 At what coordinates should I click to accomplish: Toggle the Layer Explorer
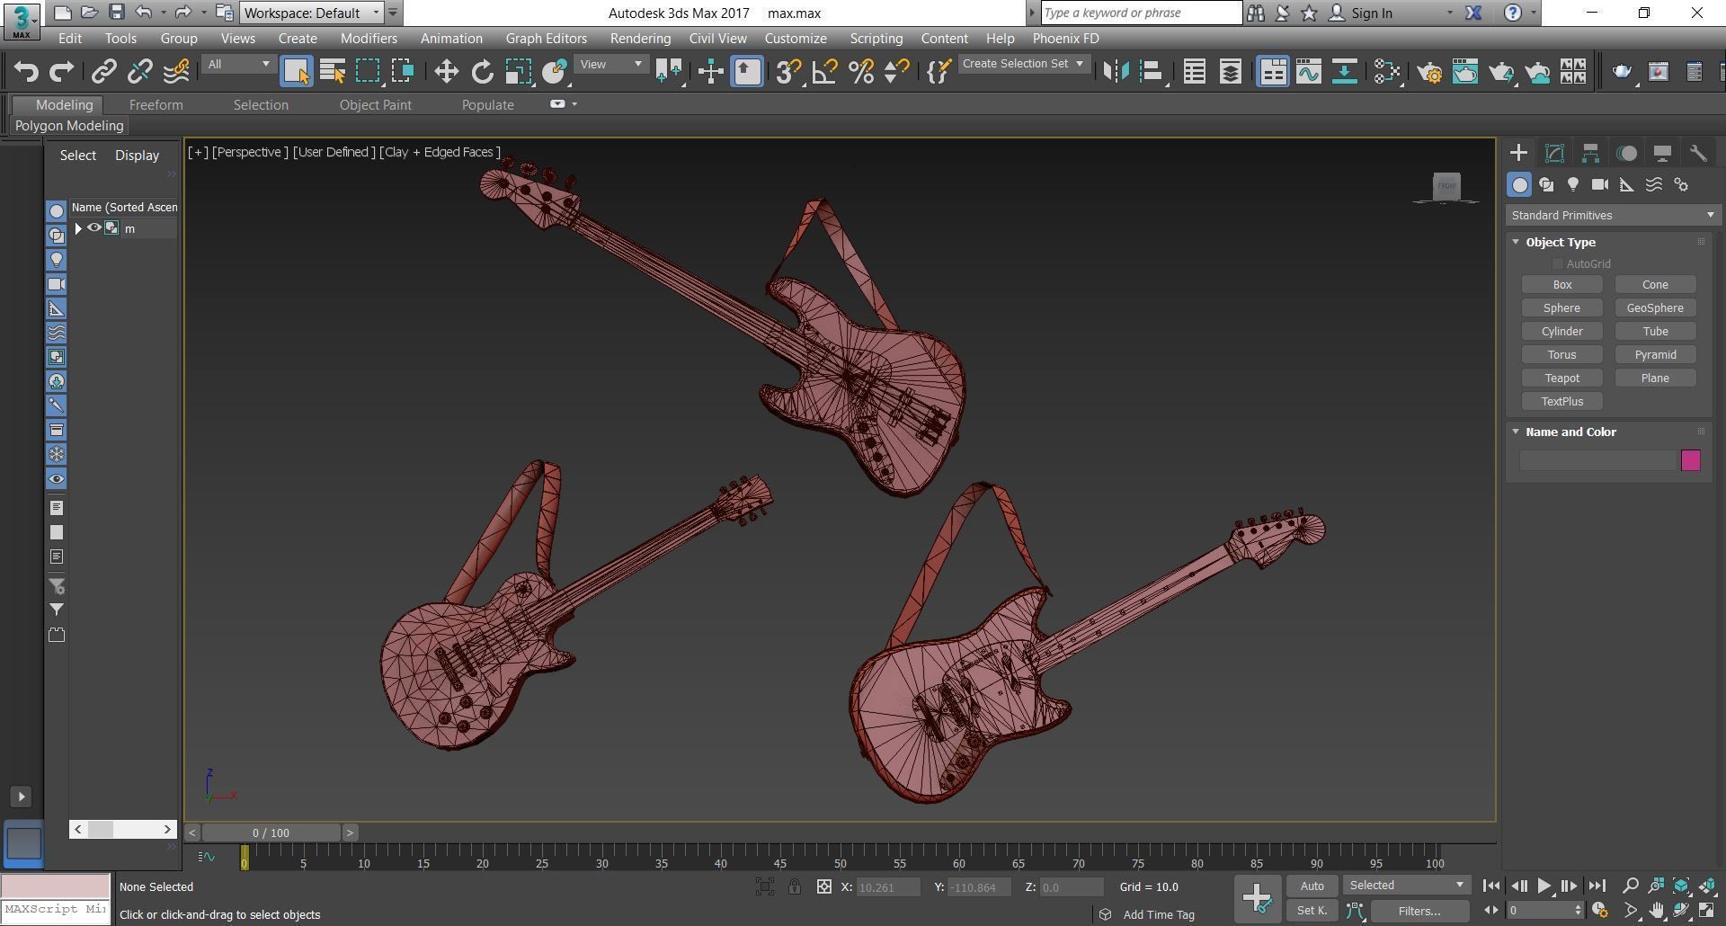(x=1231, y=72)
